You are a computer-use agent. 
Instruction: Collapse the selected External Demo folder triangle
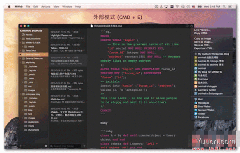(x=20, y=54)
